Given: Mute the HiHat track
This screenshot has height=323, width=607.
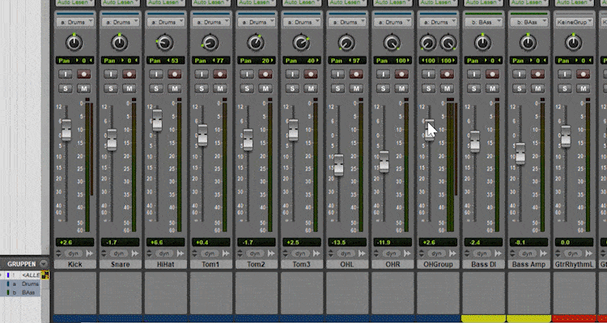Looking at the screenshot, I should coord(174,89).
